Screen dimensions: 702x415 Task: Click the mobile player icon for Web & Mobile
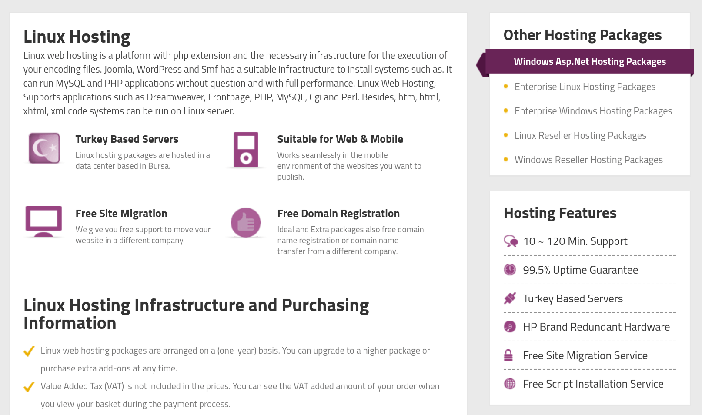[246, 150]
